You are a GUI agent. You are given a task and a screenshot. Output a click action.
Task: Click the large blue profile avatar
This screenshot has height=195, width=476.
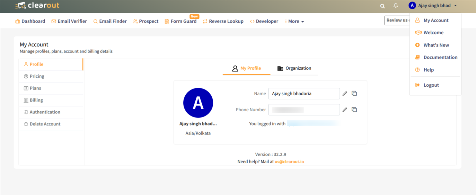tap(198, 103)
